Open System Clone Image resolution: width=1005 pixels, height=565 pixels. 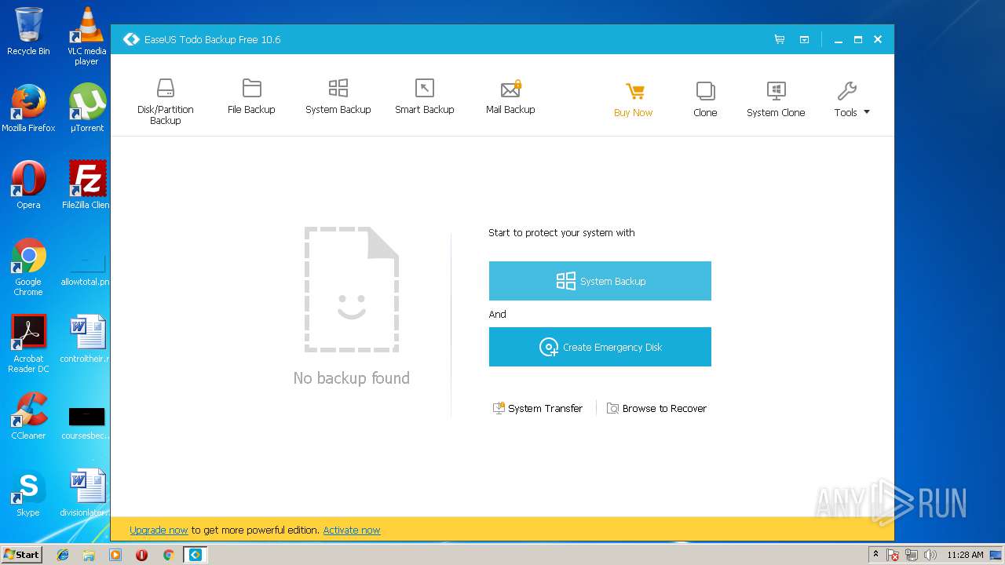tap(776, 100)
